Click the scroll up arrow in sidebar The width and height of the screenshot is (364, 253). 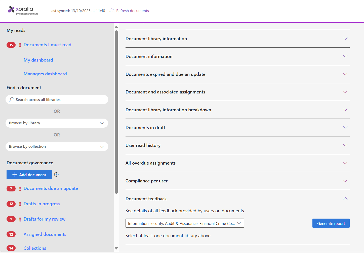(x=116, y=27)
